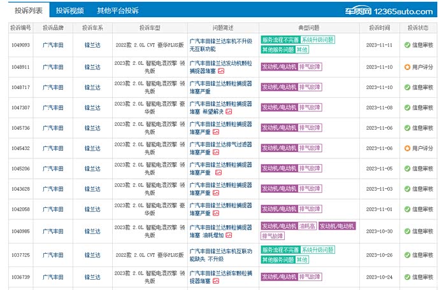The height and width of the screenshot is (290, 446).
Task: Click the 系统升级问题 tag on complaint 1037725
Action: (317, 250)
